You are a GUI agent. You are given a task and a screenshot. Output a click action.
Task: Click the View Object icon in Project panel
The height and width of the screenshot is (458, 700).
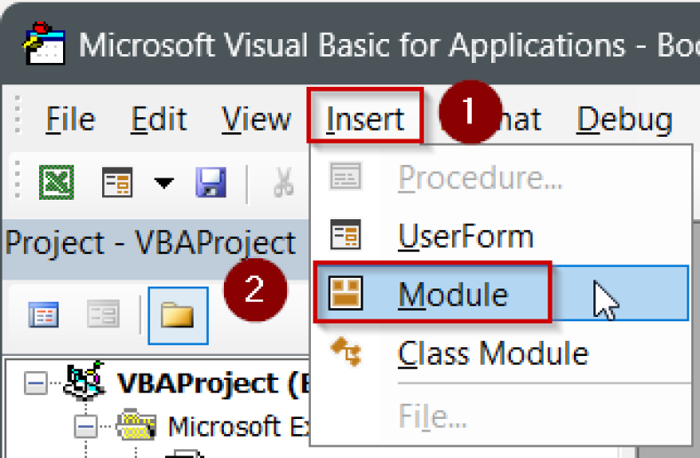pyautogui.click(x=102, y=314)
